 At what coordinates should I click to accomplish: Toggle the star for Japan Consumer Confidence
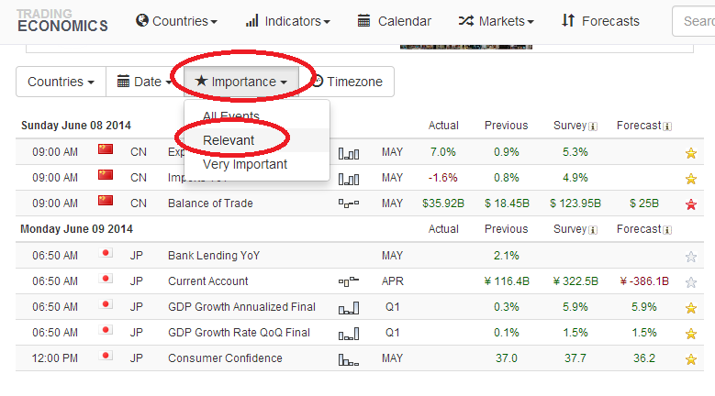pos(690,359)
